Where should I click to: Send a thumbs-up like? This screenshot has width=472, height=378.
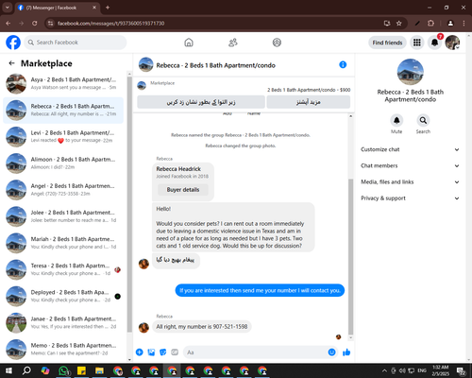click(346, 352)
